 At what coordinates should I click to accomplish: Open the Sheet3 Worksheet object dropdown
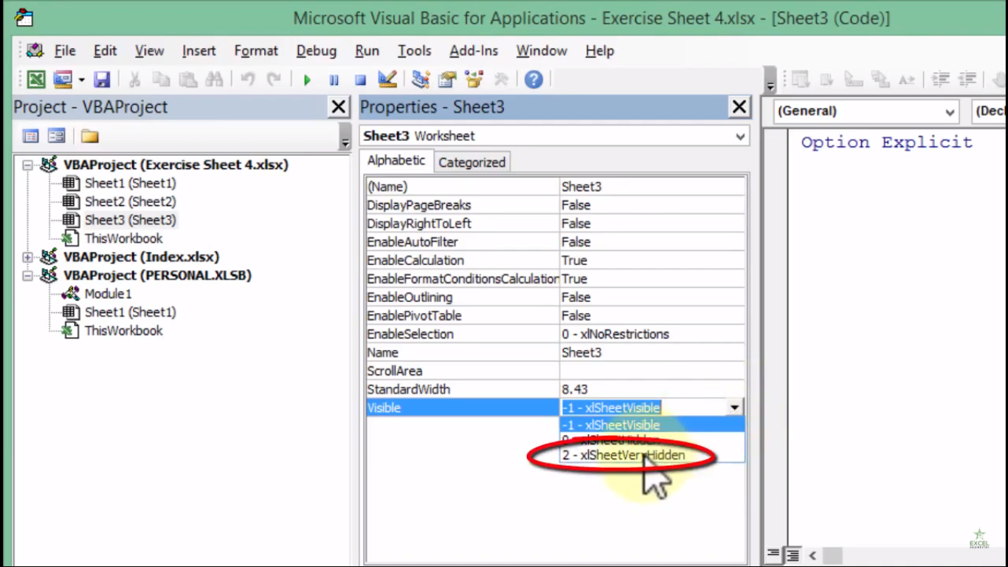click(740, 136)
